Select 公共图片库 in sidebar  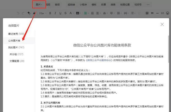19,41
